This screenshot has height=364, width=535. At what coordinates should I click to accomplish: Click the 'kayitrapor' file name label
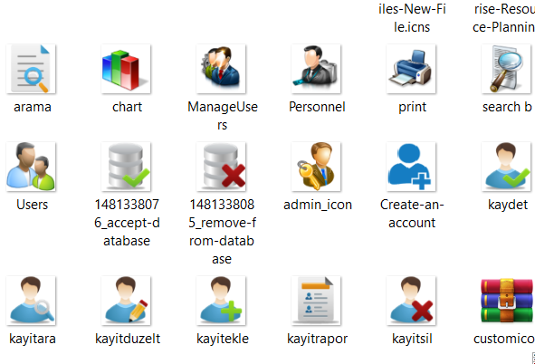[x=317, y=339]
